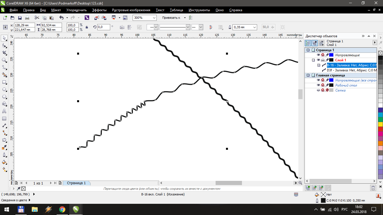Select the Zoom tool in toolbox

click(x=4, y=60)
